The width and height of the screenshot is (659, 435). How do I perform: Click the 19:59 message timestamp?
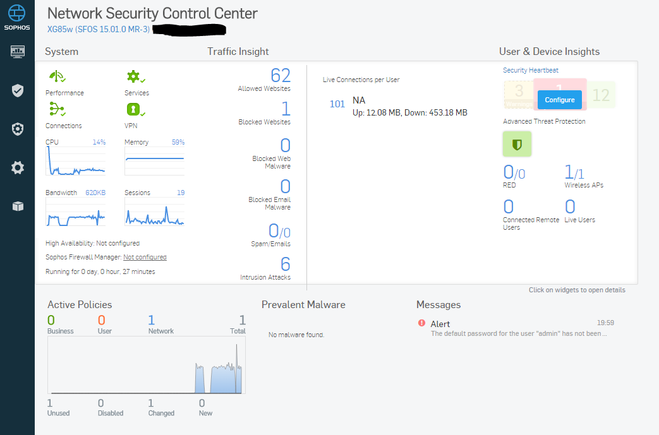click(605, 323)
